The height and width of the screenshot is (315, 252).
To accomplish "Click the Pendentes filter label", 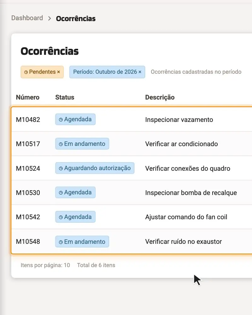I will 43,72.
